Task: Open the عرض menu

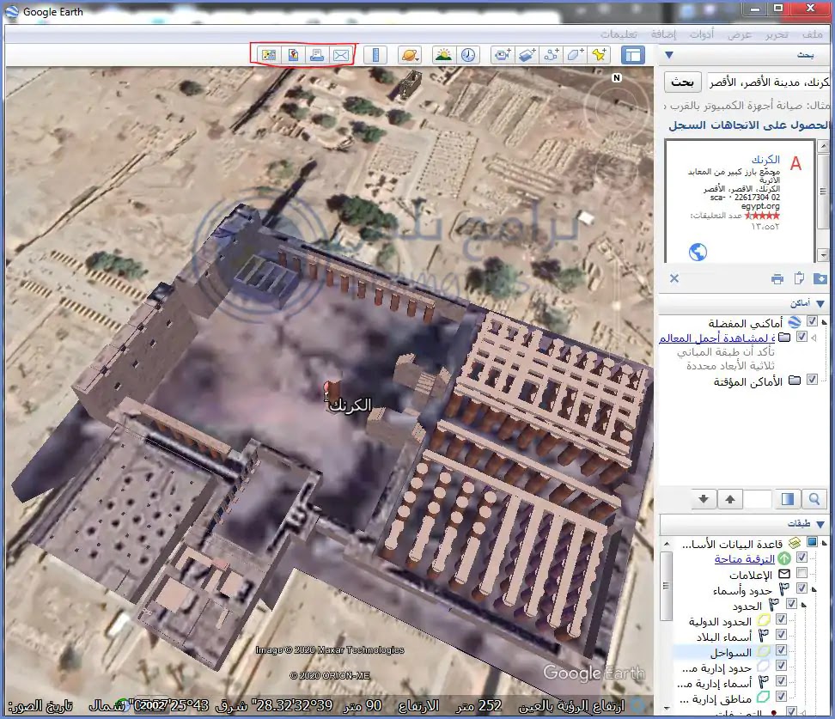Action: pos(740,34)
